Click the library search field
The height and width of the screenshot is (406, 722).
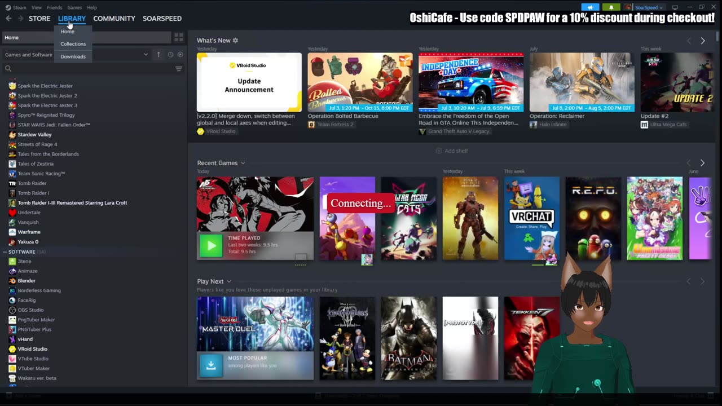(x=87, y=69)
